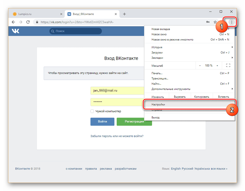This screenshot has height=191, width=245.
Task: Open Новое окно в режиме инкогнито
Action: click(189, 40)
